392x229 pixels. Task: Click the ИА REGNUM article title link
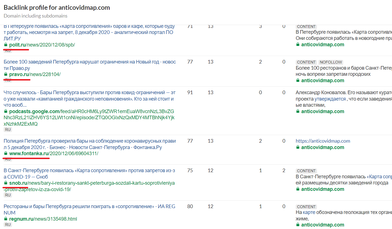(x=89, y=206)
